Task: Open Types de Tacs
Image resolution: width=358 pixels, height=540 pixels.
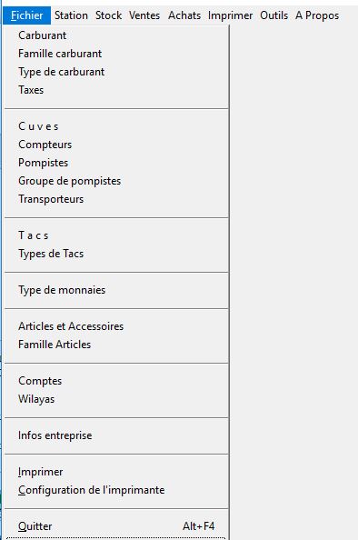Action: 116,254
